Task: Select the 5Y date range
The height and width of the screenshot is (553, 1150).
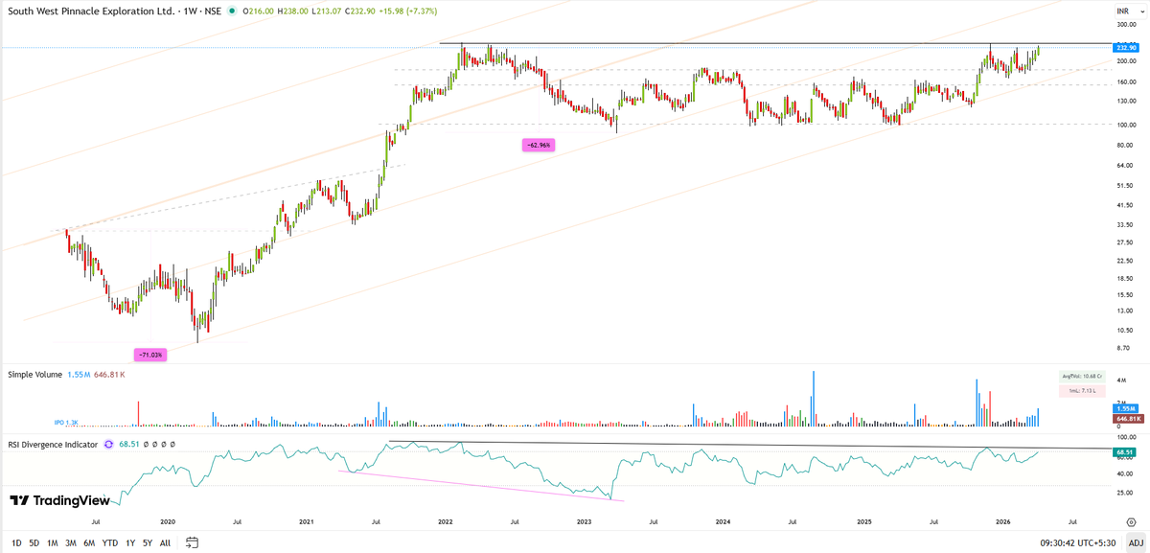Action: (x=147, y=542)
